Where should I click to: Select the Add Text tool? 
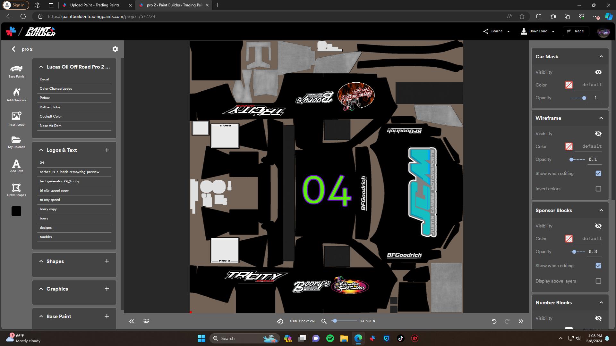click(x=16, y=166)
